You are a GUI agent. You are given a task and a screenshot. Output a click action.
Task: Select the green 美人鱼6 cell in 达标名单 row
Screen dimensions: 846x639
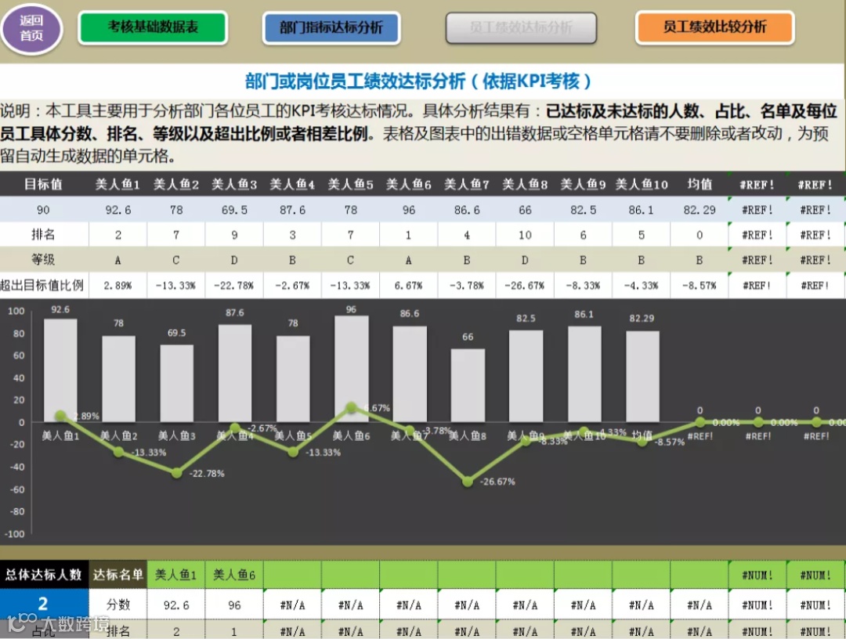pos(234,575)
